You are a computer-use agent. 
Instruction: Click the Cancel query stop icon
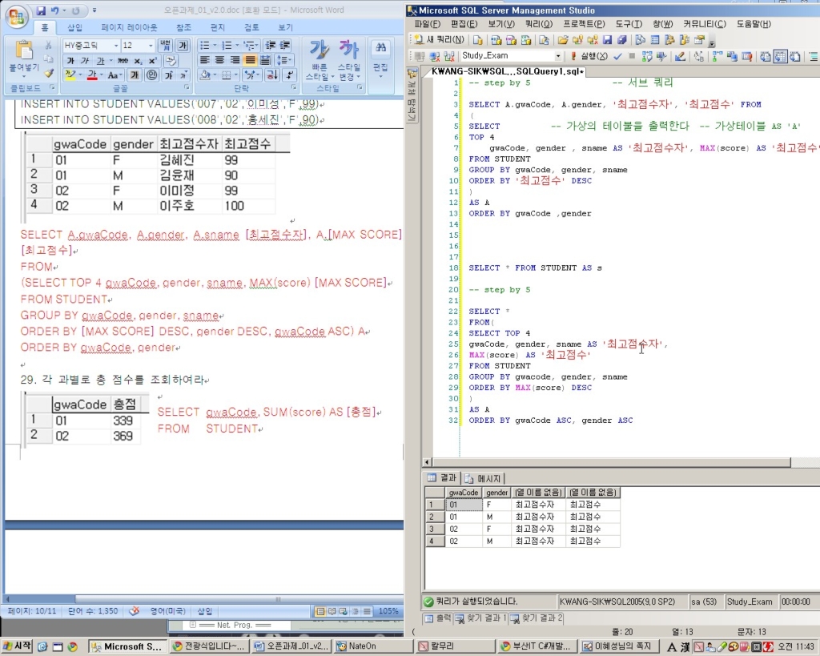pyautogui.click(x=632, y=56)
